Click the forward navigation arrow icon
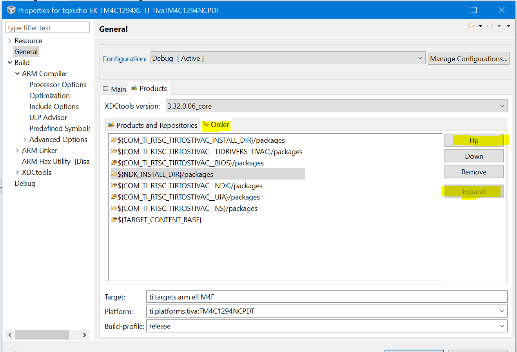The height and width of the screenshot is (352, 517). coord(490,26)
